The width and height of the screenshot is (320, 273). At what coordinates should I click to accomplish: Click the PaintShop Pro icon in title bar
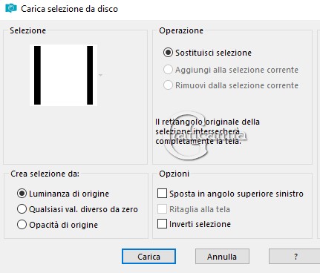click(11, 8)
